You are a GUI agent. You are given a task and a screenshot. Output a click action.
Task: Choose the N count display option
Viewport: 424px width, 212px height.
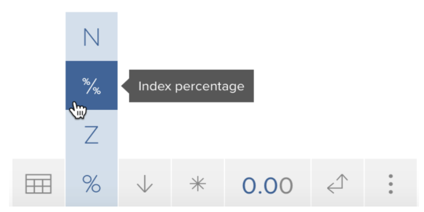click(x=91, y=36)
